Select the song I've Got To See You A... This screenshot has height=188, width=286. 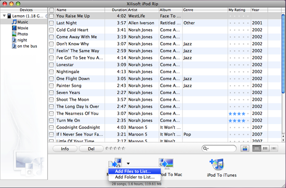coord(80,58)
